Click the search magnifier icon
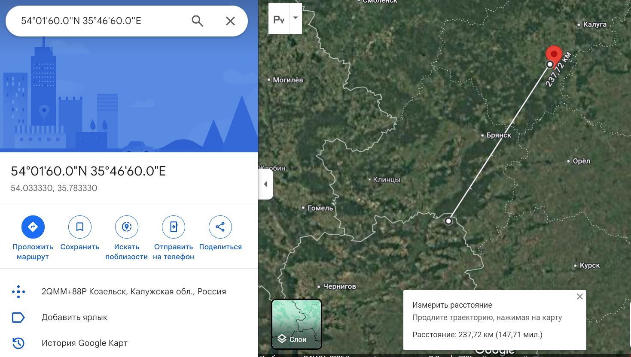The height and width of the screenshot is (357, 631). (197, 21)
